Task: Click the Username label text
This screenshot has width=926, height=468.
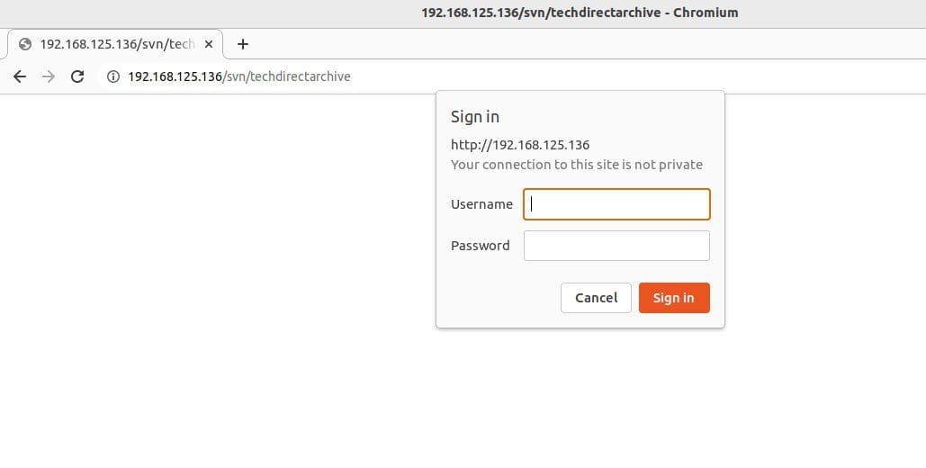Action: [x=481, y=204]
